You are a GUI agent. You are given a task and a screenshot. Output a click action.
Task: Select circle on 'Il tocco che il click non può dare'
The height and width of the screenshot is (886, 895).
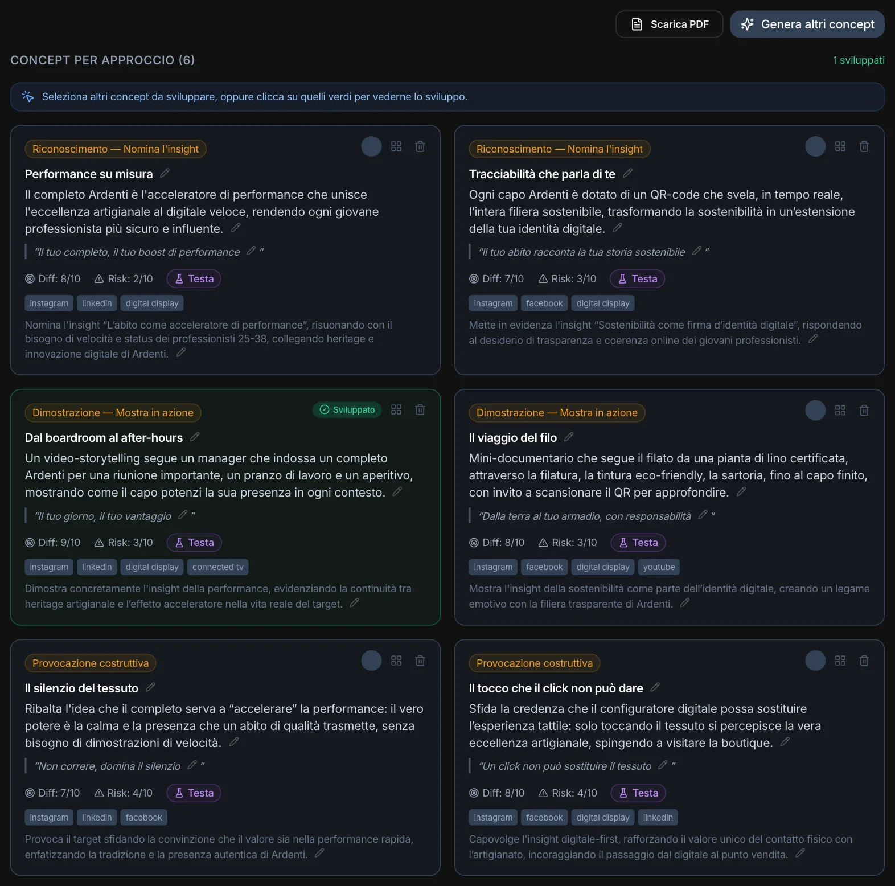point(815,661)
